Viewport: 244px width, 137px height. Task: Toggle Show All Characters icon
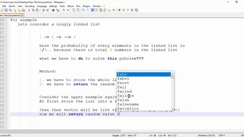point(88,10)
